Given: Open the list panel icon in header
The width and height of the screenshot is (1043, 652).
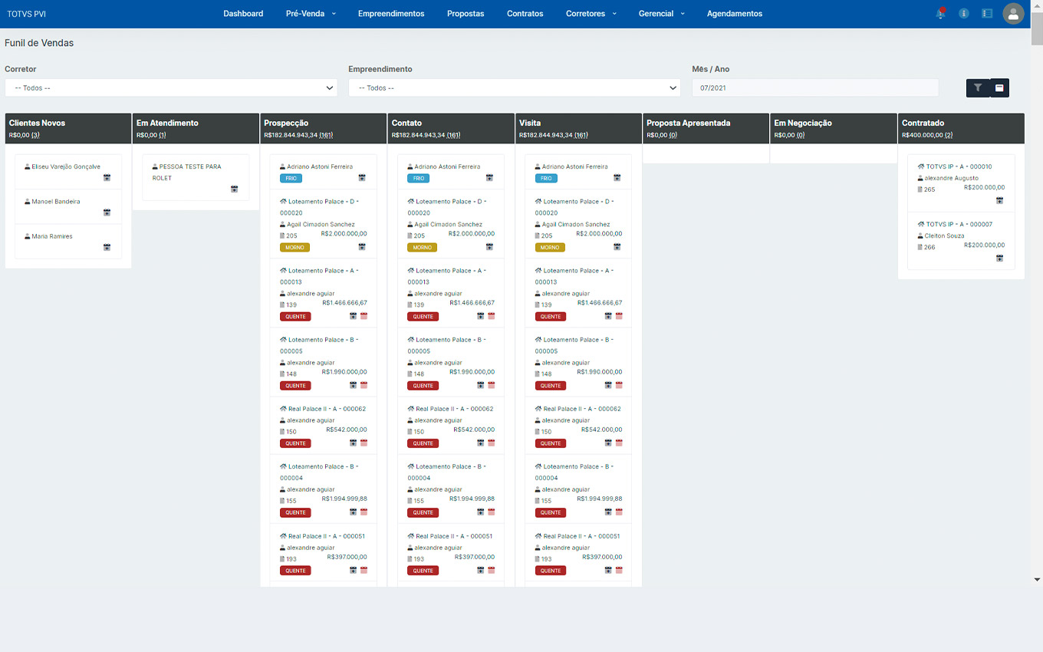Looking at the screenshot, I should 987,14.
